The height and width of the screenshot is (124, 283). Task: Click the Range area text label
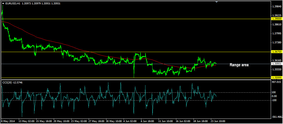click(239, 65)
